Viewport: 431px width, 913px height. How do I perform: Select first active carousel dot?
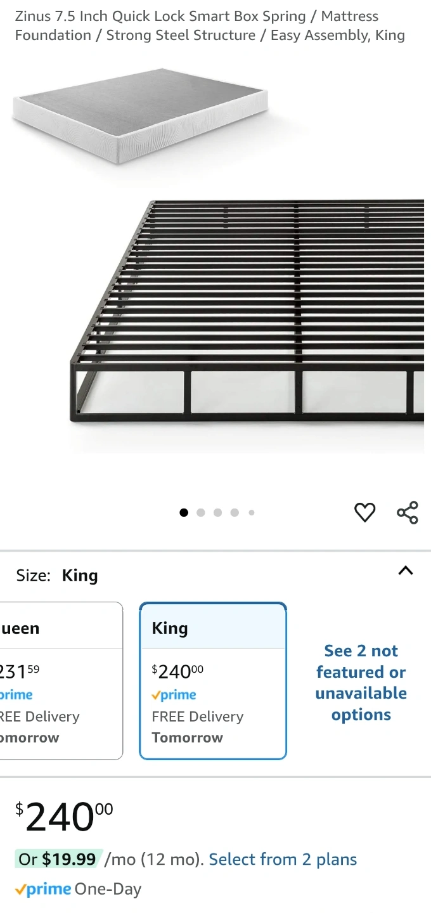[x=184, y=513]
